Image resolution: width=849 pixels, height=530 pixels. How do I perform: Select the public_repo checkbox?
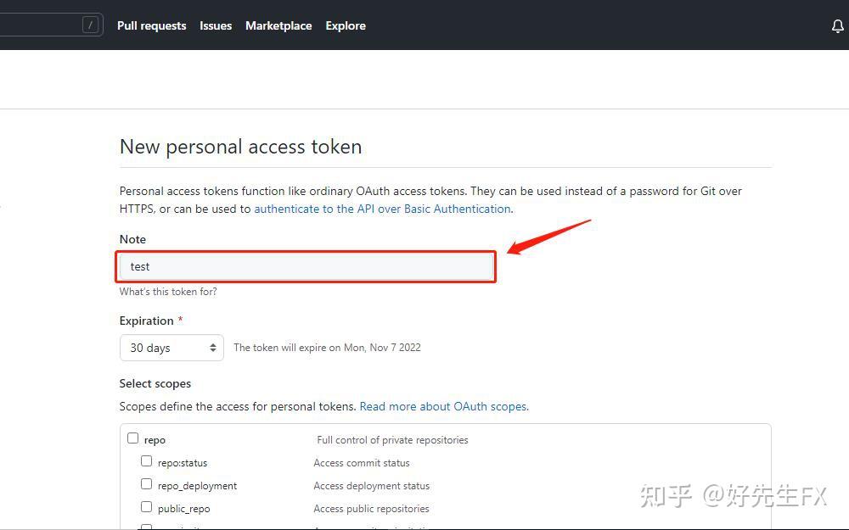146,507
